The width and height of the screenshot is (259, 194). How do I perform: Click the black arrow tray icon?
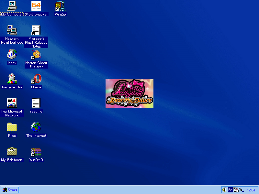[x=242, y=190]
